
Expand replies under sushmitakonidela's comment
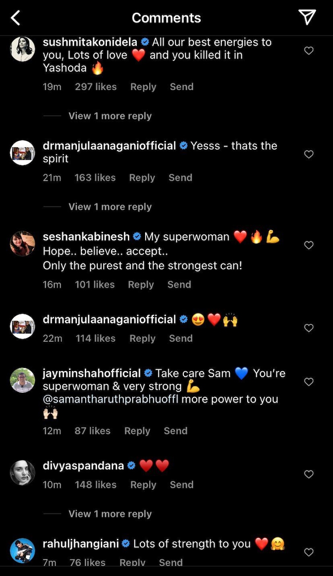click(x=110, y=115)
